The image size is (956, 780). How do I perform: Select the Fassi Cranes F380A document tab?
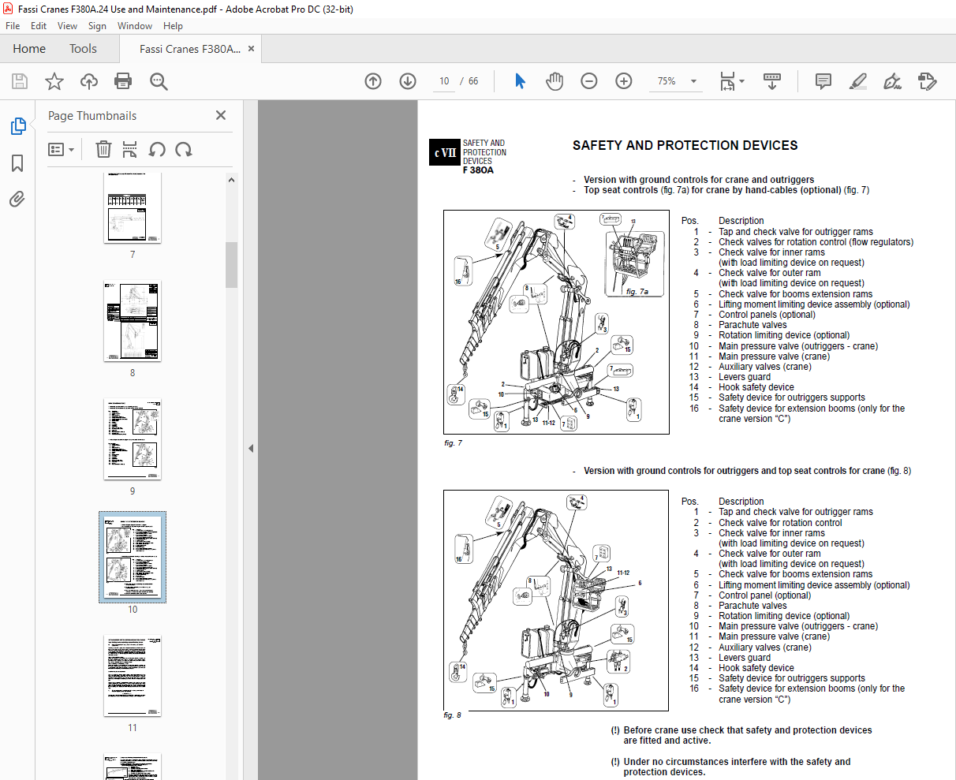[190, 49]
